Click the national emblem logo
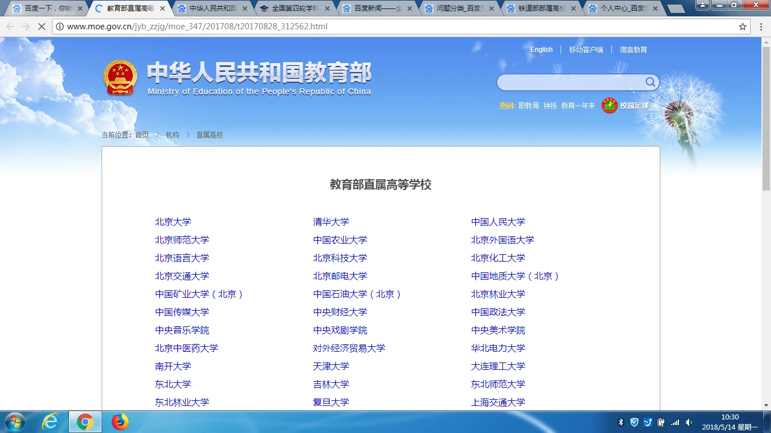Image resolution: width=771 pixels, height=433 pixels. (120, 78)
